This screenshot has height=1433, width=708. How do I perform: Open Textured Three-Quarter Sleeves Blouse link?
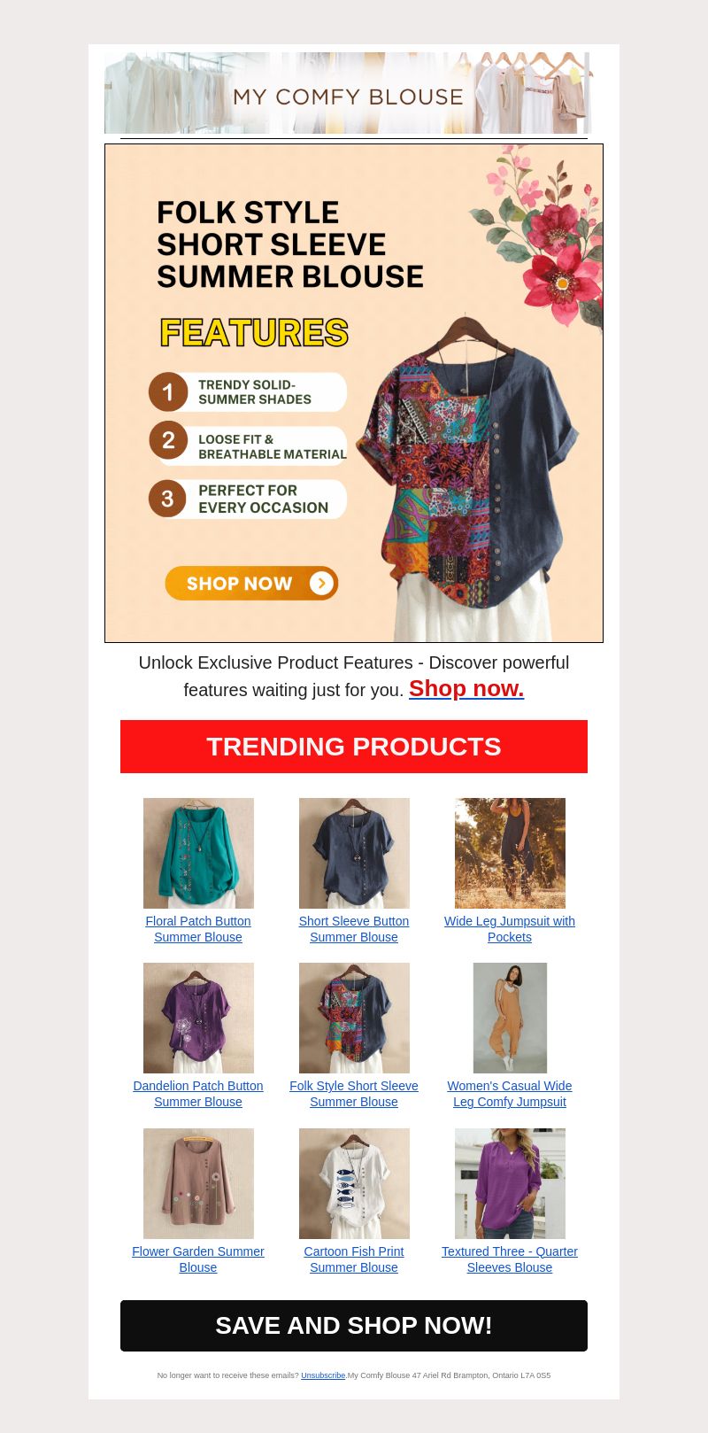(x=510, y=1259)
